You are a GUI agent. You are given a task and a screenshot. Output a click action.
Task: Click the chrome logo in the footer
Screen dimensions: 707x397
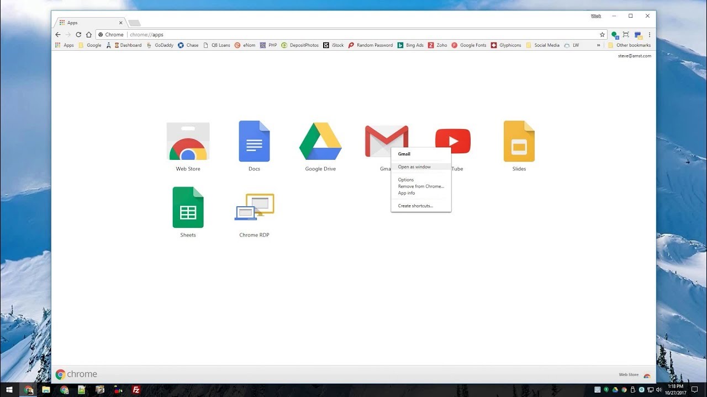(61, 374)
